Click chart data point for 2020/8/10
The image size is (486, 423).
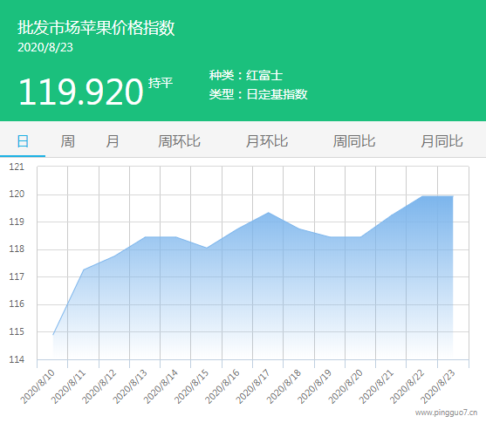53,335
